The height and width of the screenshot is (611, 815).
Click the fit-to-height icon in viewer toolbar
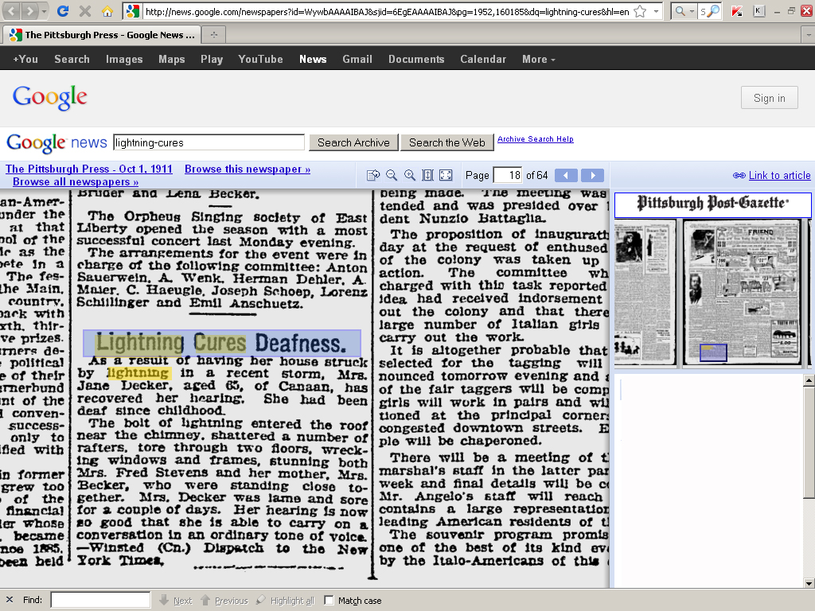click(x=427, y=175)
